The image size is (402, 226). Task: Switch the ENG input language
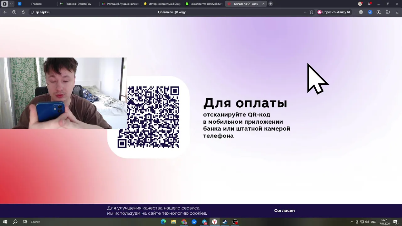(373, 222)
